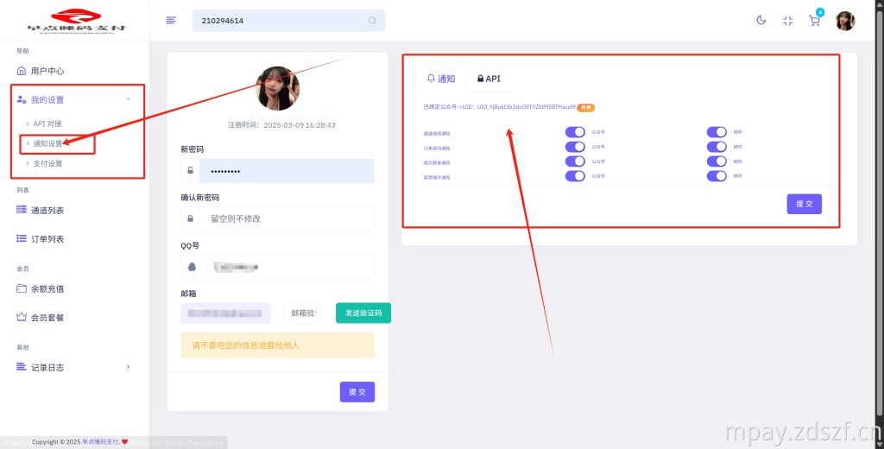Go to 会员套餐 in the sidebar
884x449 pixels.
(x=47, y=317)
